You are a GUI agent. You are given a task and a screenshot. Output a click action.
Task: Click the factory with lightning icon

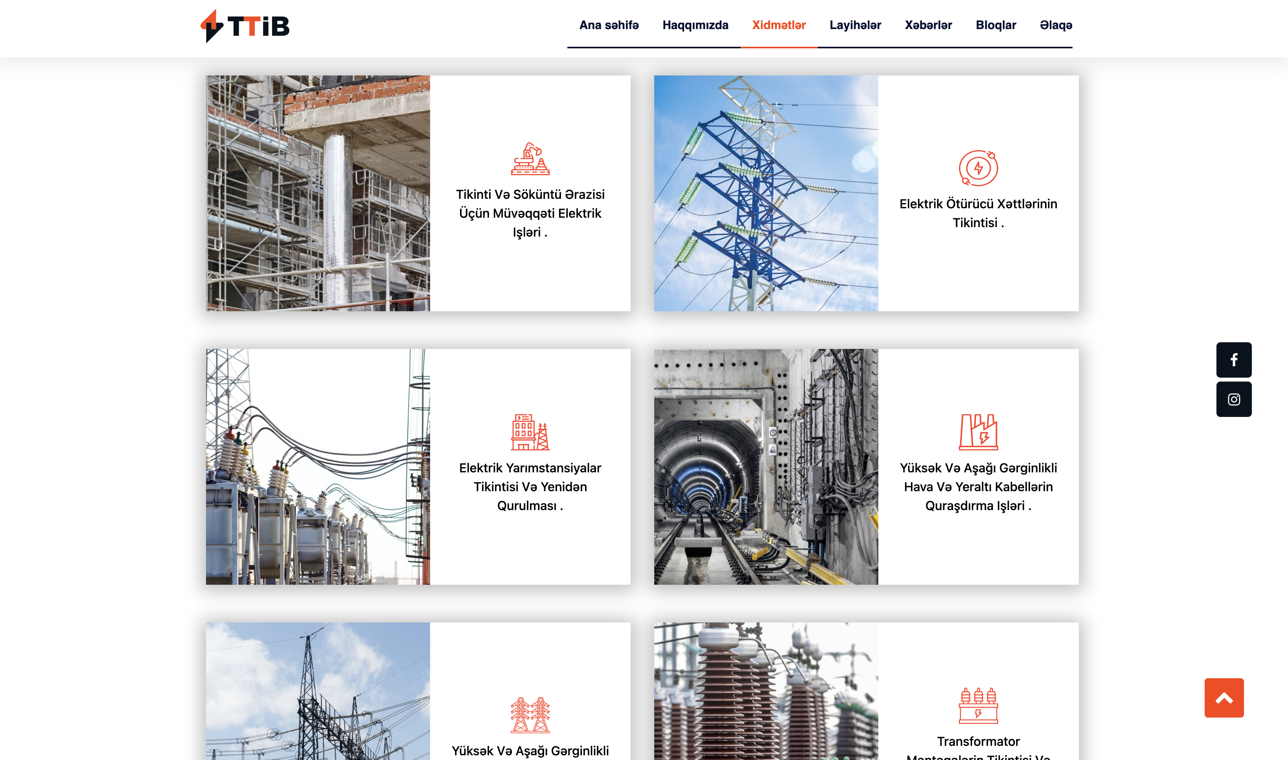pos(977,432)
